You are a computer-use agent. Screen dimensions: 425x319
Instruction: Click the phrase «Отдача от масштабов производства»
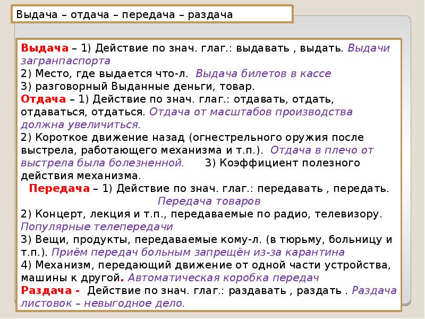251,112
